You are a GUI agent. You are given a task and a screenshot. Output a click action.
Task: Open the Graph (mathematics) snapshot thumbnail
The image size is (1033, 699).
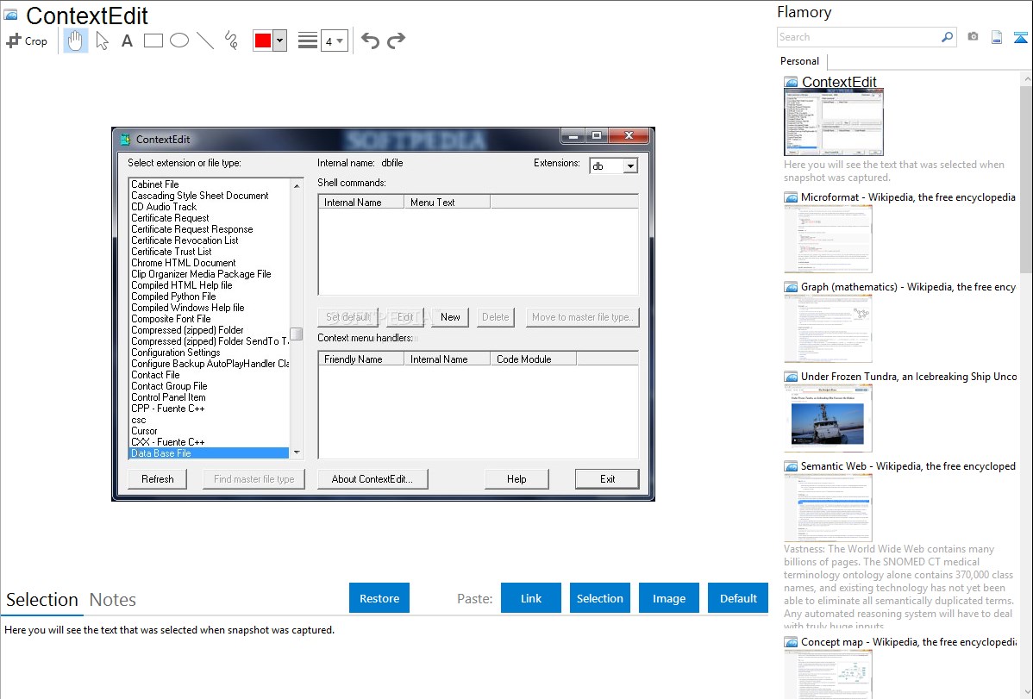(828, 328)
